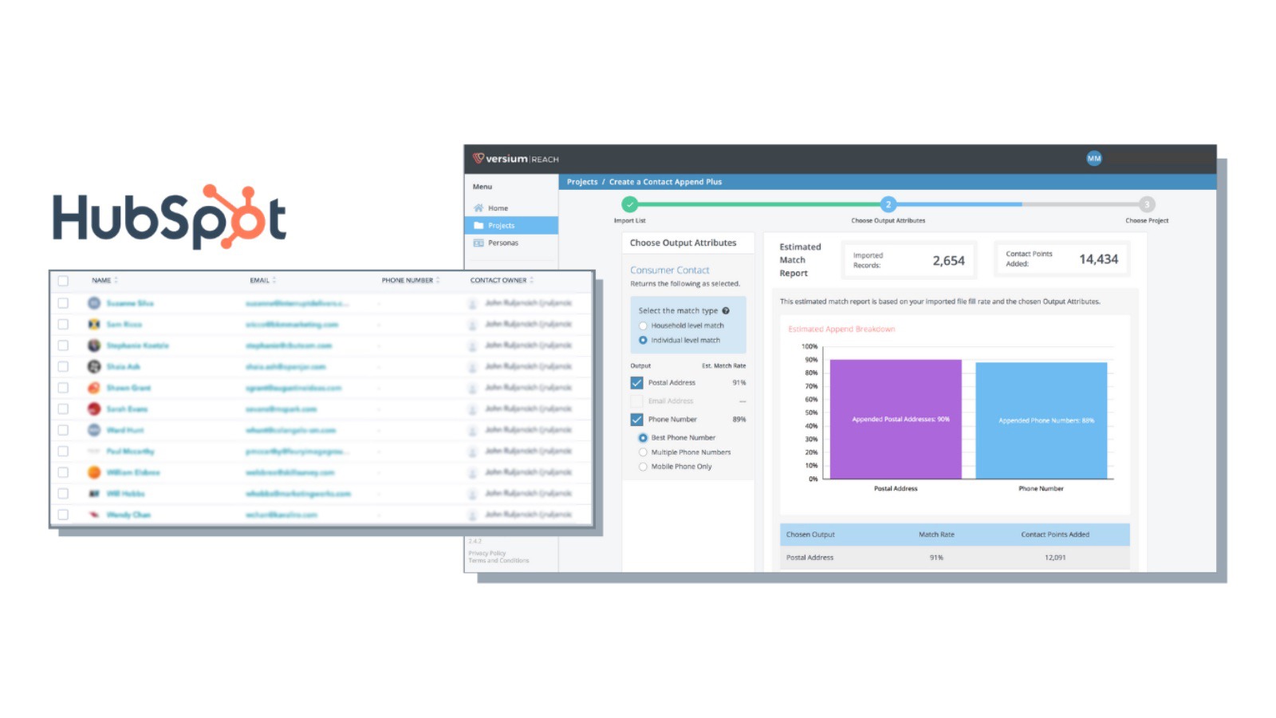
Task: Uncheck the Phone Number output checkbox
Action: click(x=636, y=420)
